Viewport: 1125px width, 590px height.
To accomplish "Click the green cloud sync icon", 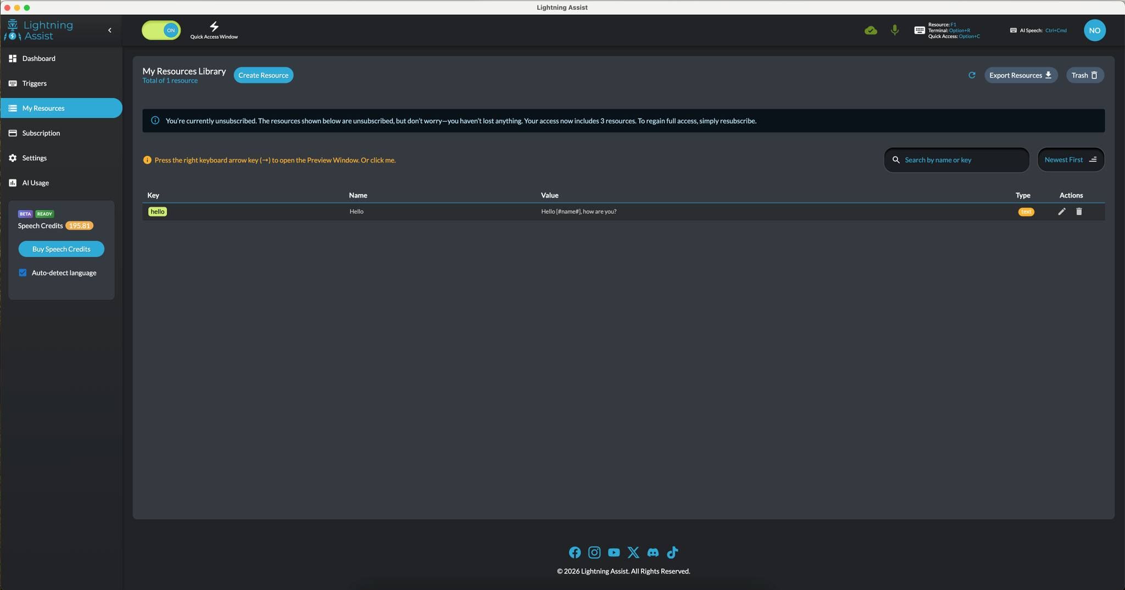I will 871,30.
